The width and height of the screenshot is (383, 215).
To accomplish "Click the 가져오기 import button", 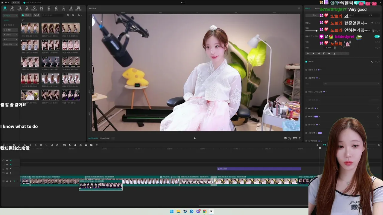I will pyautogui.click(x=26, y=15).
